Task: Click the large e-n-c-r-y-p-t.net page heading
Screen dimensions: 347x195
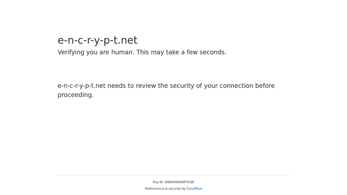Action: tap(98, 41)
